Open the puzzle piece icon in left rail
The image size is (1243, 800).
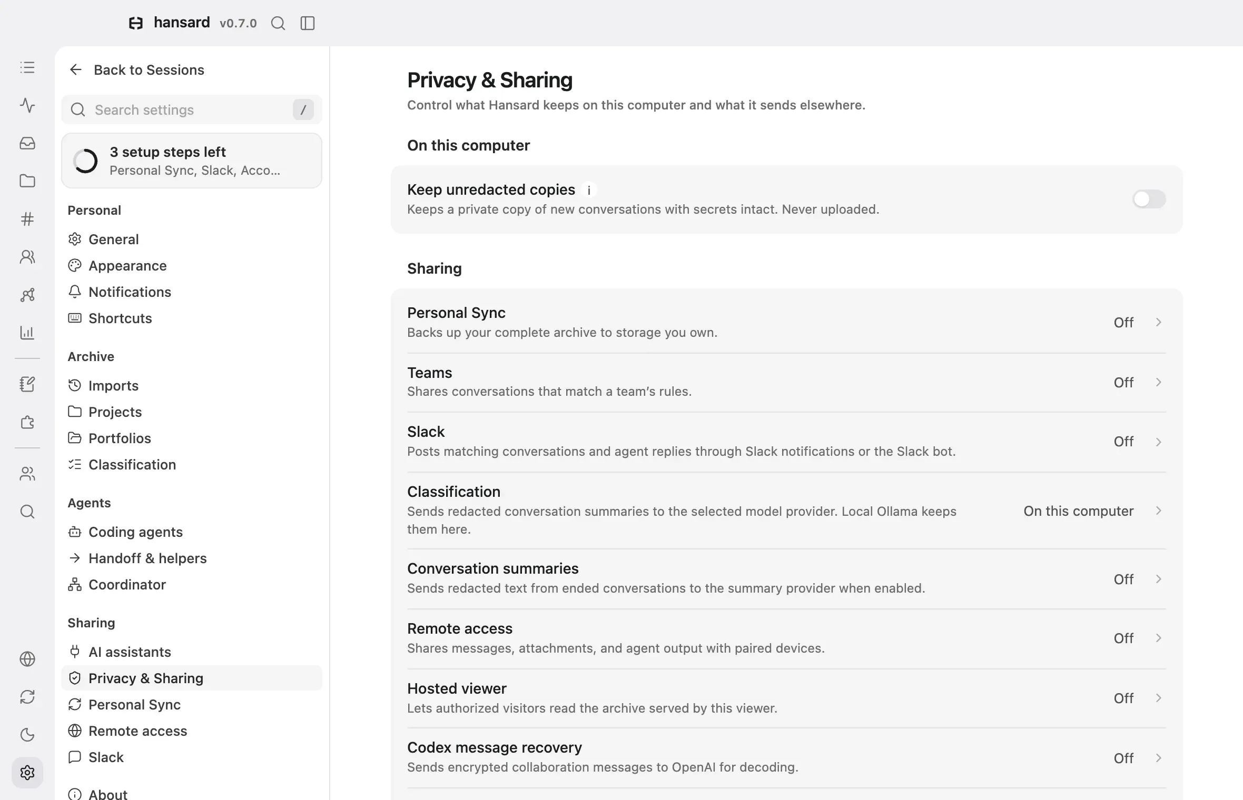[x=27, y=422]
